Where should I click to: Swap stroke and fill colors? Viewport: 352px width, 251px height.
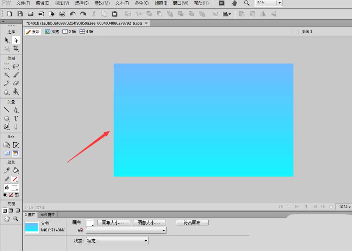click(17, 195)
